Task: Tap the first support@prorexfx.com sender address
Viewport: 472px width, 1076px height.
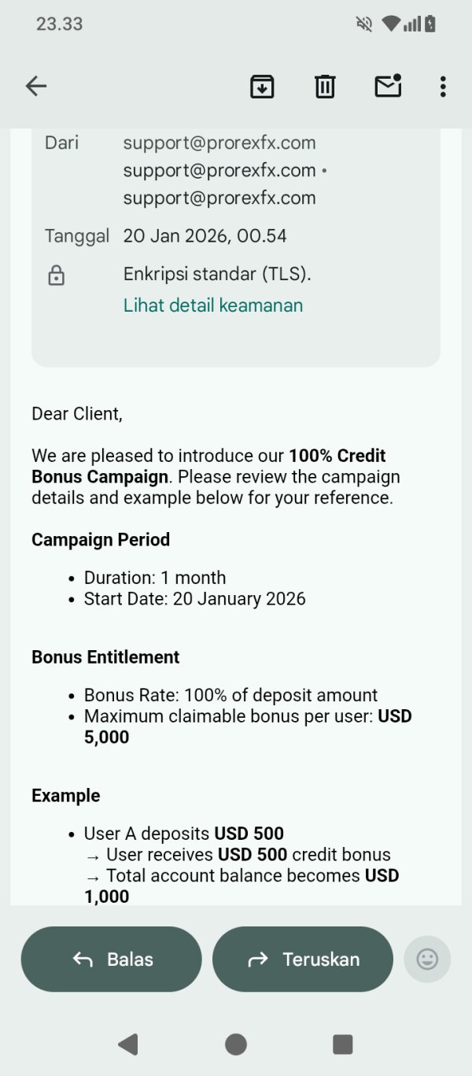Action: [x=219, y=143]
